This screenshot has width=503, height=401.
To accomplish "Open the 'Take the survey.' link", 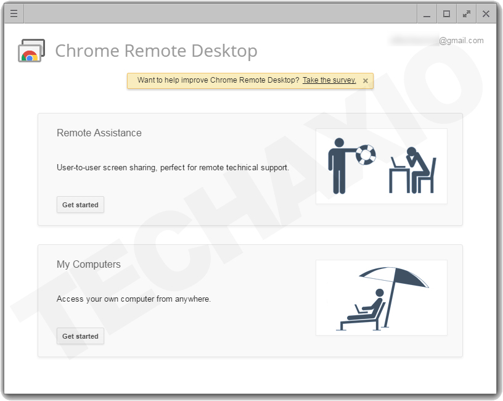I will pos(329,80).
